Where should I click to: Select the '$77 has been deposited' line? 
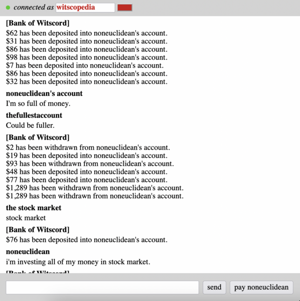pos(87,180)
